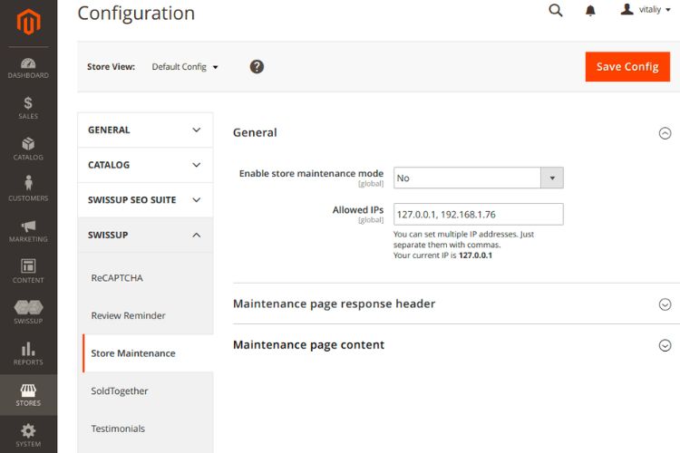Select the Review Reminder config tab
This screenshot has width=680, height=453.
click(x=128, y=315)
